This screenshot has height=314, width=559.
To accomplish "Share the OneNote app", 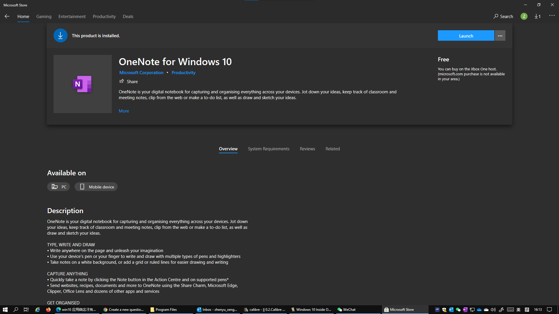I will coord(128,81).
